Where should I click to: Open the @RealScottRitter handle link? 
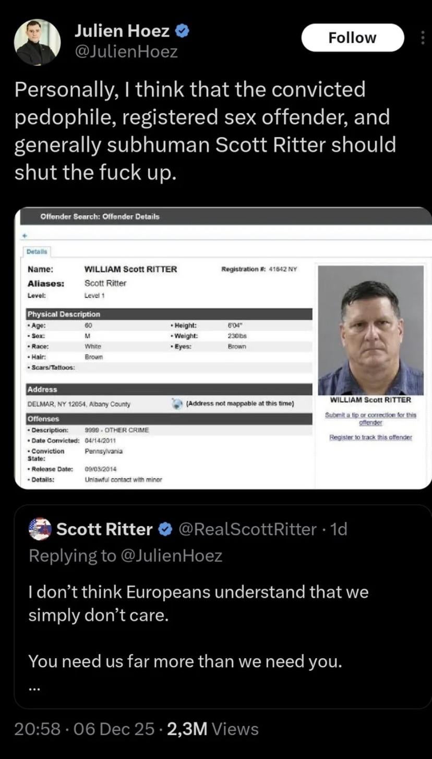pyautogui.click(x=247, y=529)
